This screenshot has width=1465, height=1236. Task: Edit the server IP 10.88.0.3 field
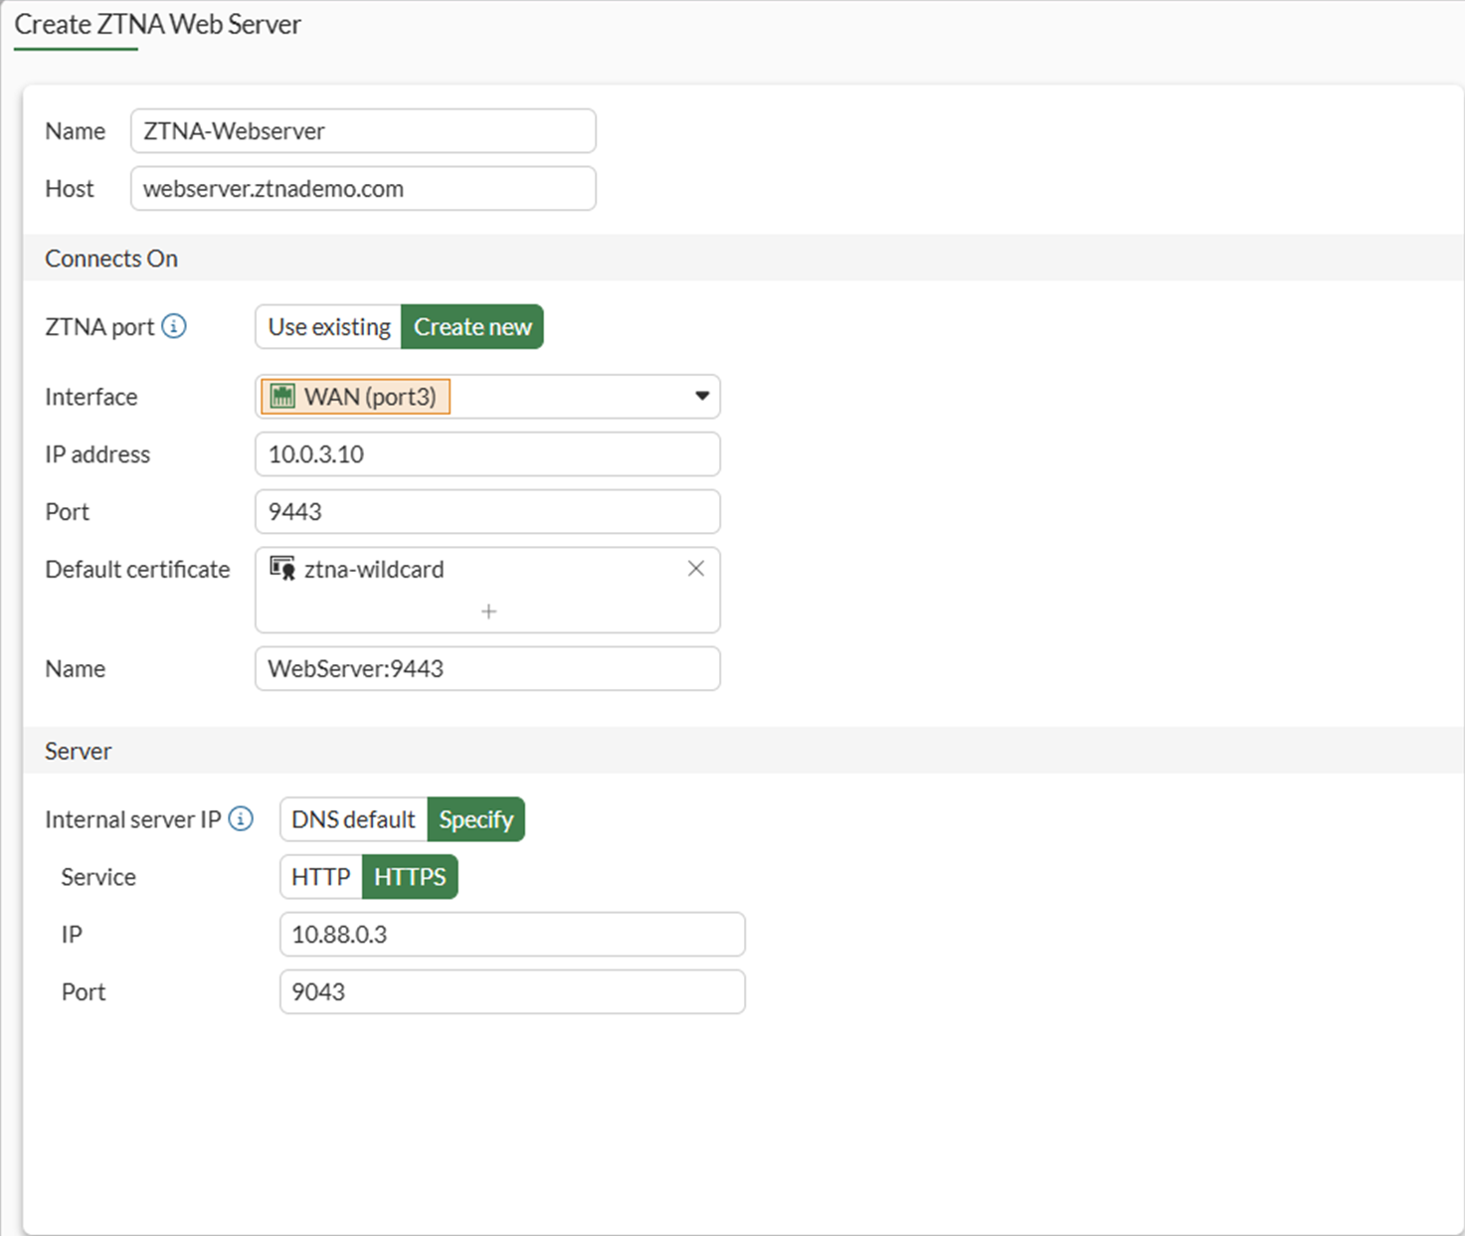(512, 935)
